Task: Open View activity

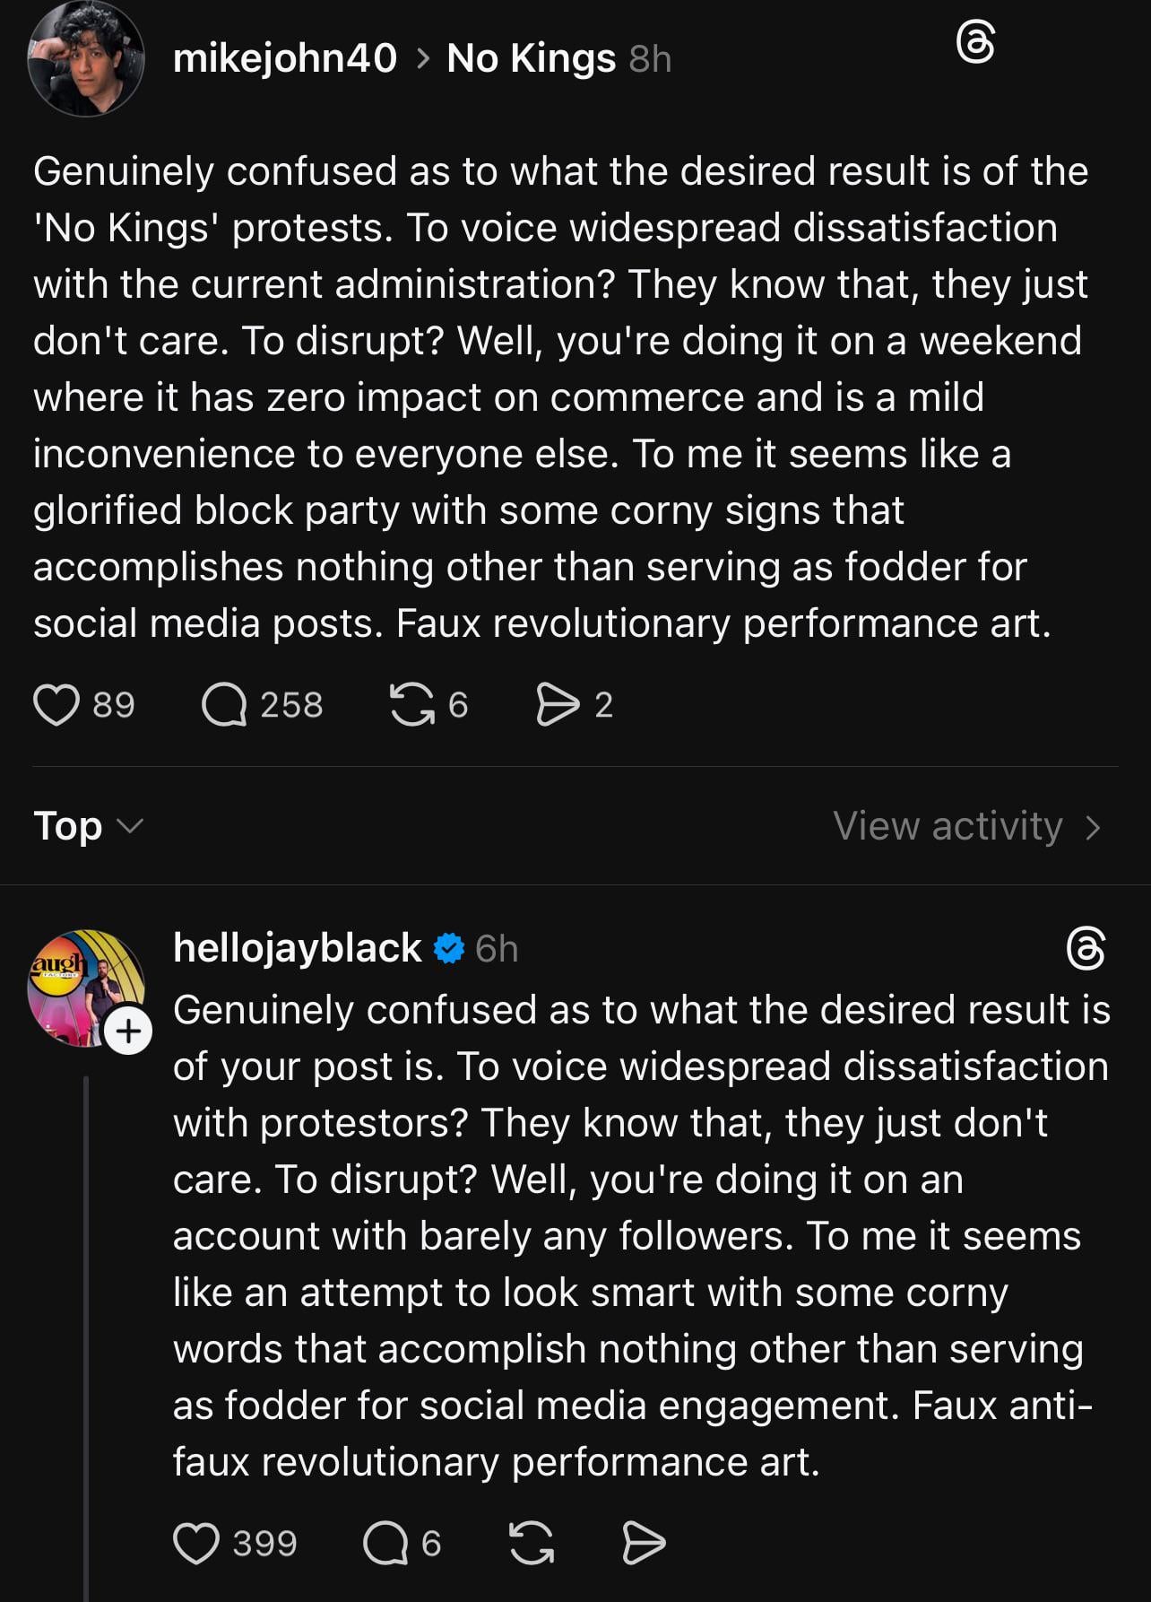Action: [x=965, y=826]
